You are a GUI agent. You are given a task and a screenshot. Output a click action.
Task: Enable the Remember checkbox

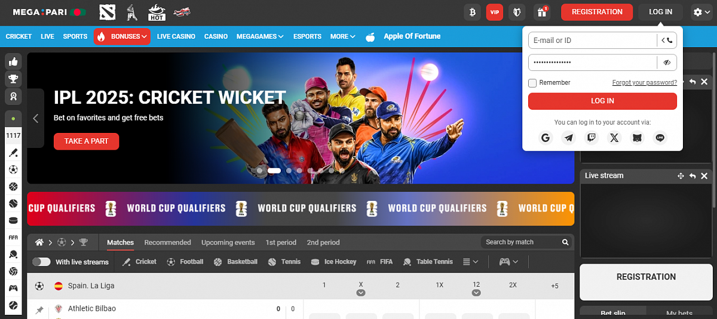click(532, 83)
